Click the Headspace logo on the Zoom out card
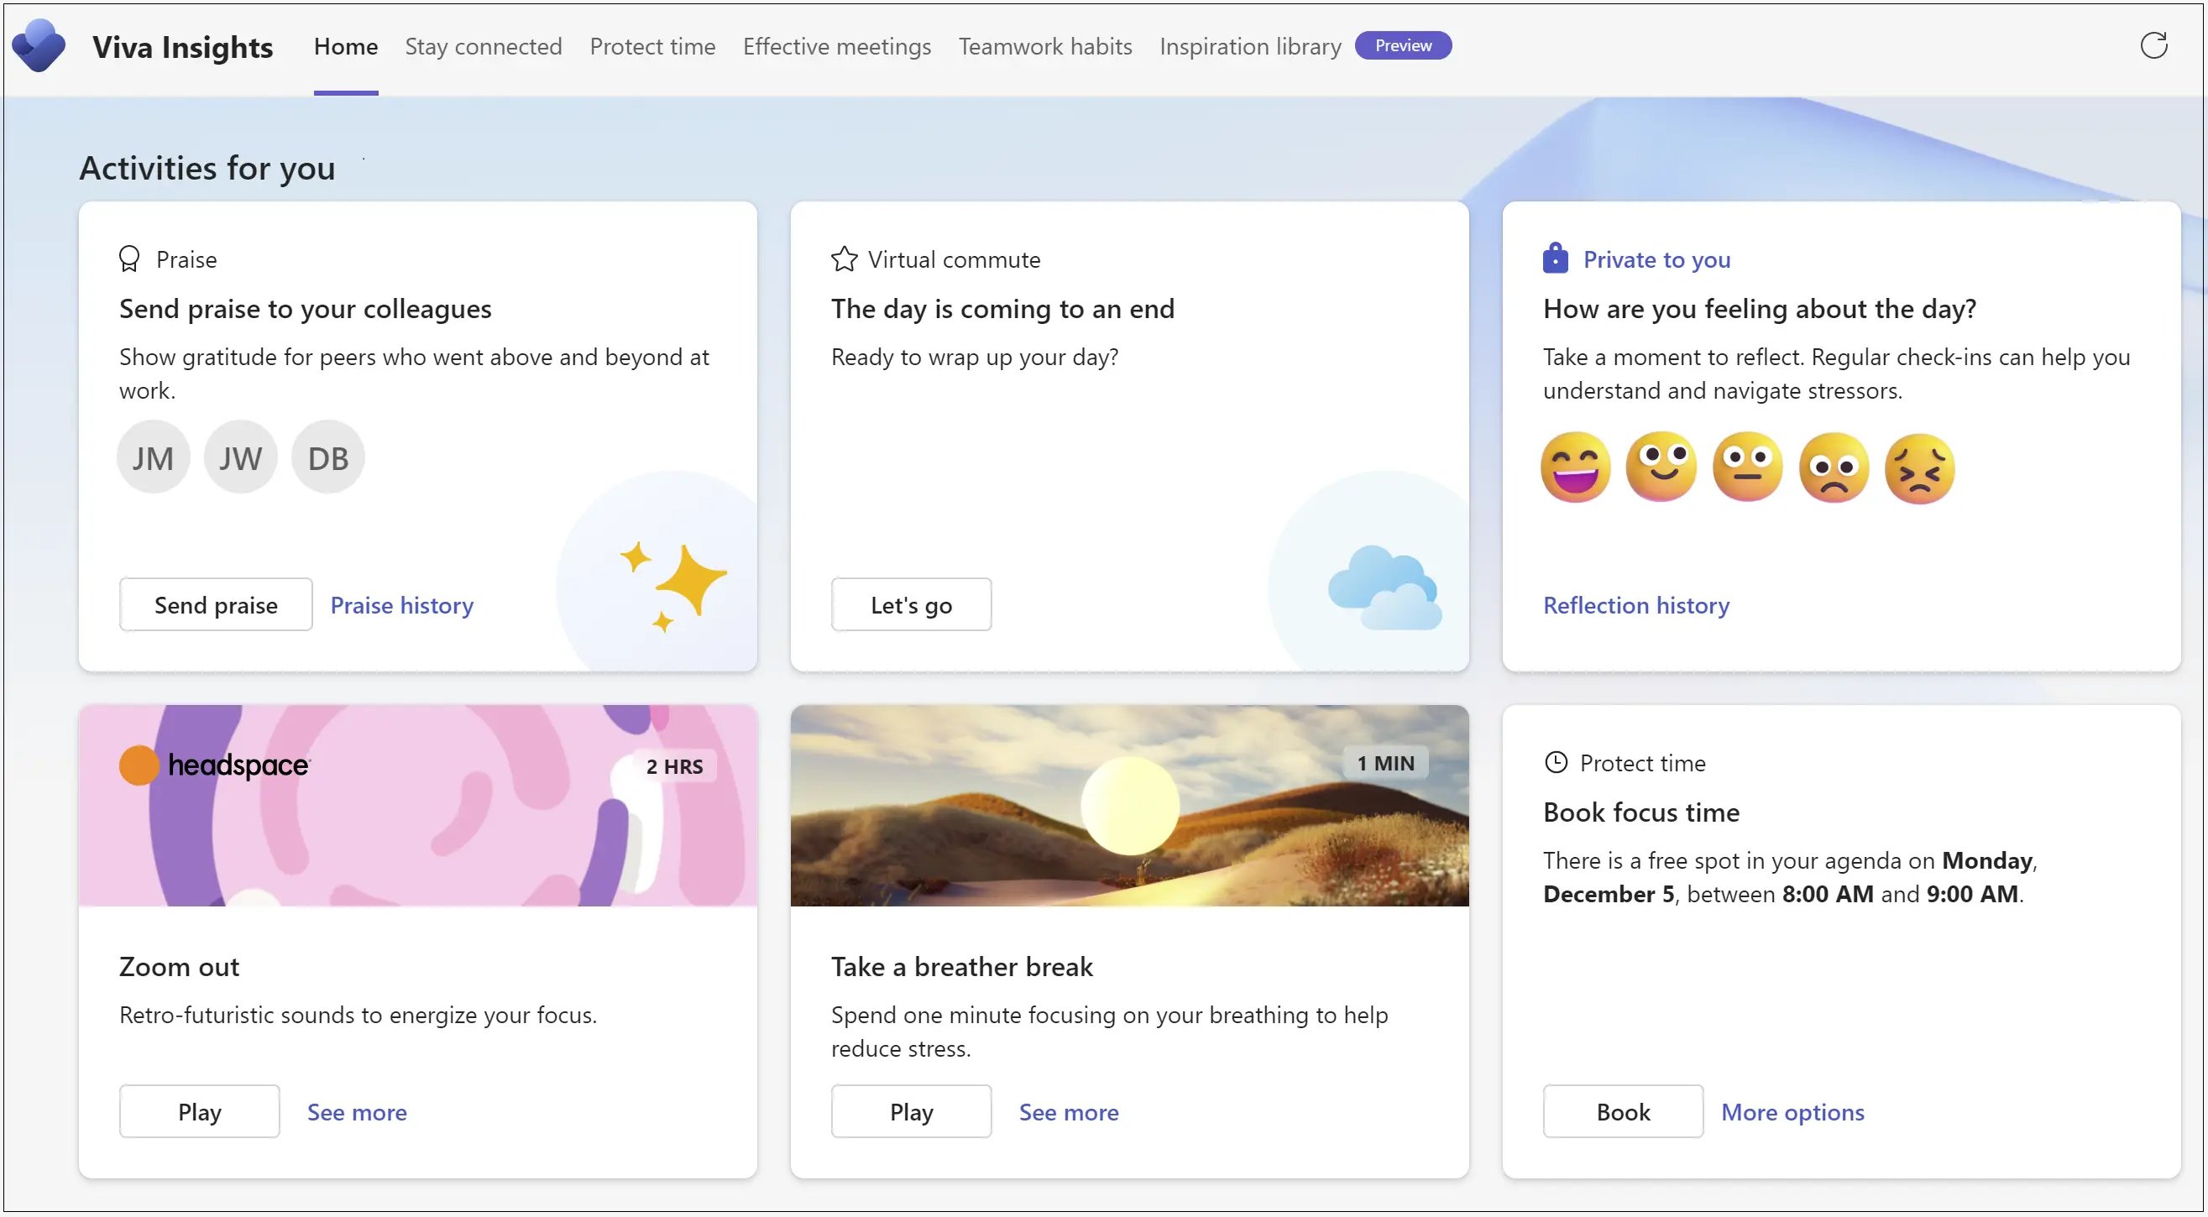The image size is (2208, 1217). pyautogui.click(x=213, y=765)
